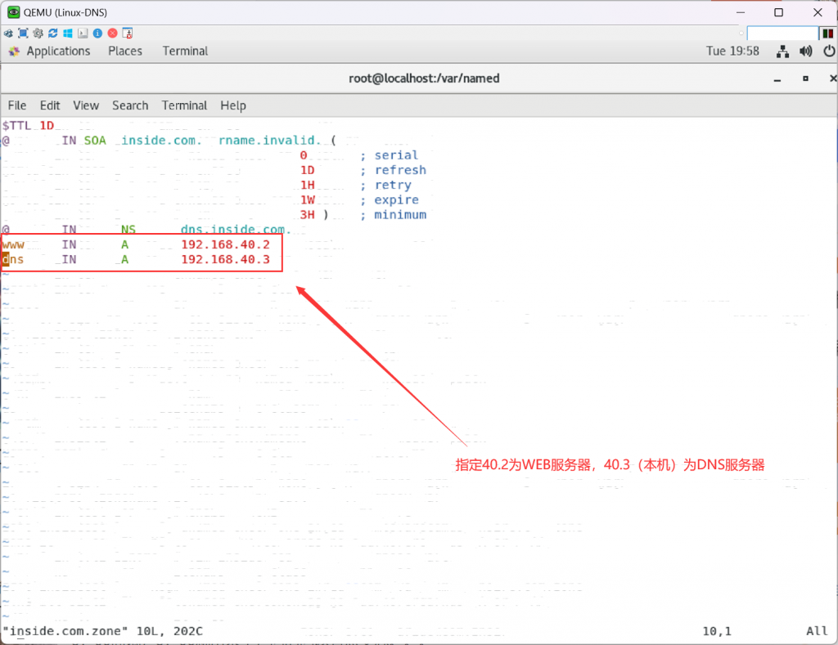
Task: Click the Tue 19:58 clock
Action: (732, 51)
